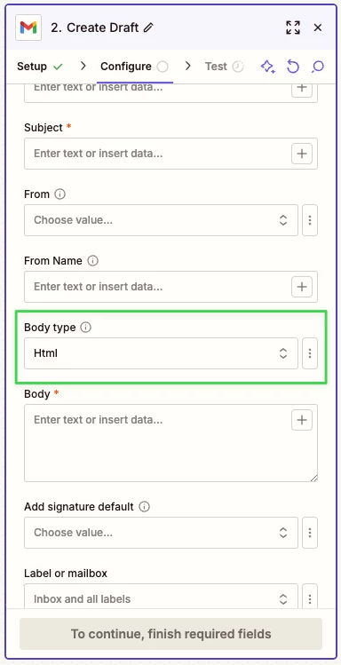Viewport: 341px width, 665px height.
Task: Insert data with Body field plus button
Action: coord(302,420)
